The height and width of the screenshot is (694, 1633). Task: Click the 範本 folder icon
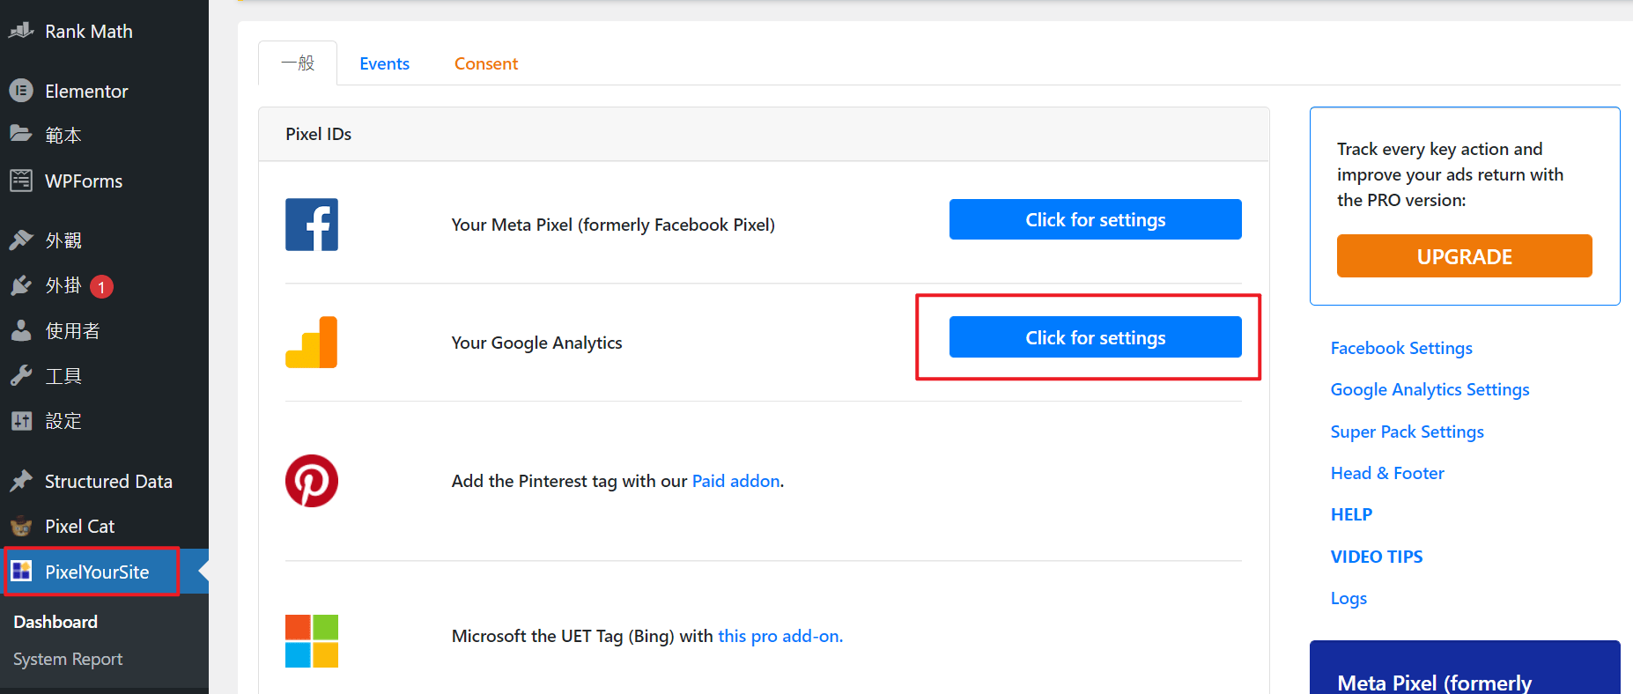click(21, 134)
